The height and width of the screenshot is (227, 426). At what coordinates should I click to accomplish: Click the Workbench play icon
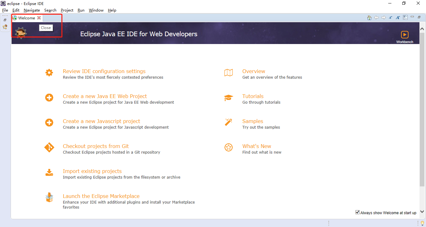click(405, 35)
